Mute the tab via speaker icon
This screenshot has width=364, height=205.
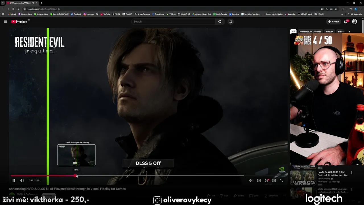[33, 3]
